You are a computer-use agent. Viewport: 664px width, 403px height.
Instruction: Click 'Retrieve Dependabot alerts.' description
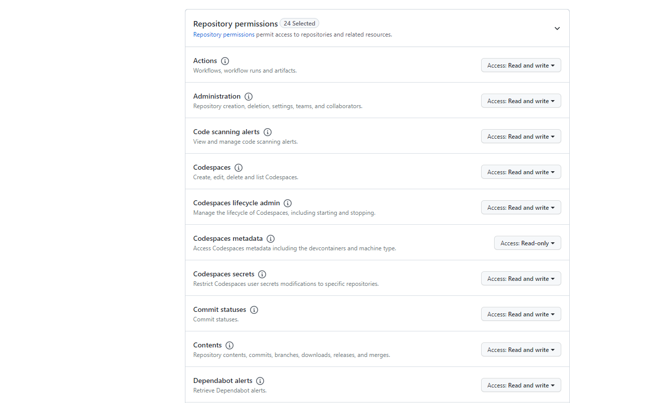(230, 390)
